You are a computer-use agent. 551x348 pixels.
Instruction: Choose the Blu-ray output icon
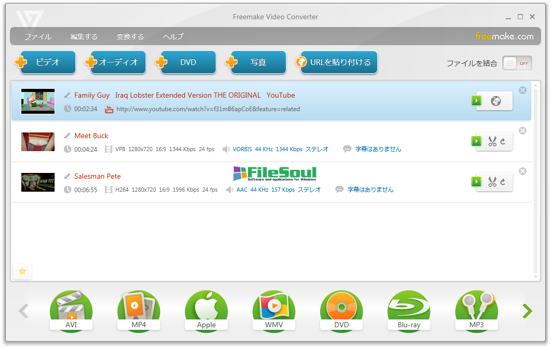click(409, 311)
